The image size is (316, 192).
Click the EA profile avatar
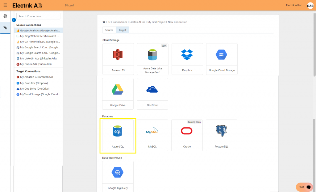[x=310, y=5]
